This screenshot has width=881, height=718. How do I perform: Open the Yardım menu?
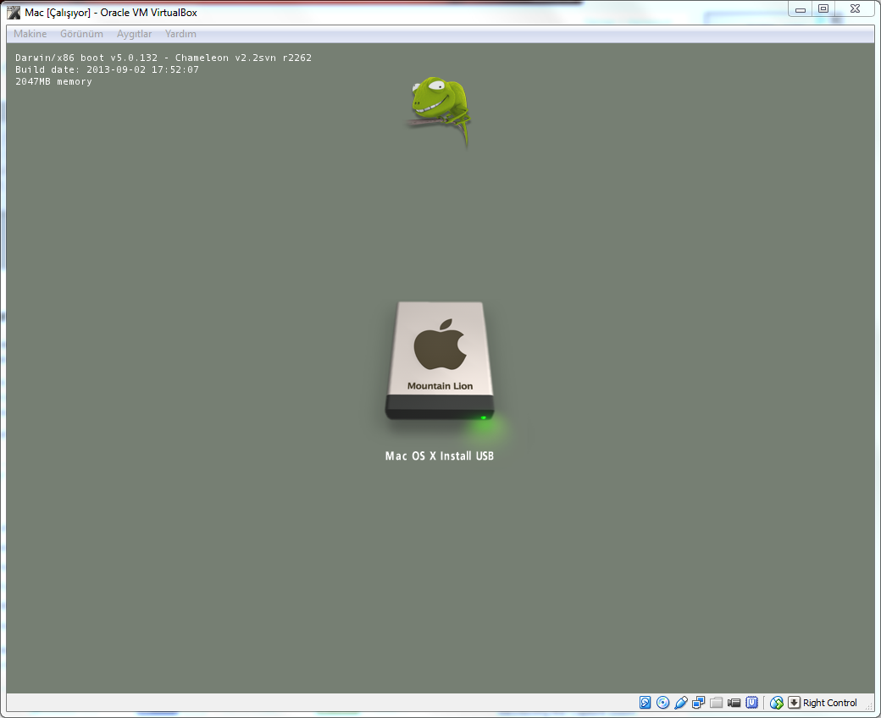(x=180, y=34)
